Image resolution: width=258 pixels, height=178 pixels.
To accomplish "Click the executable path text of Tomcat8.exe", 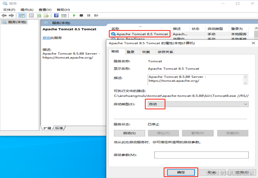I will 181,96.
